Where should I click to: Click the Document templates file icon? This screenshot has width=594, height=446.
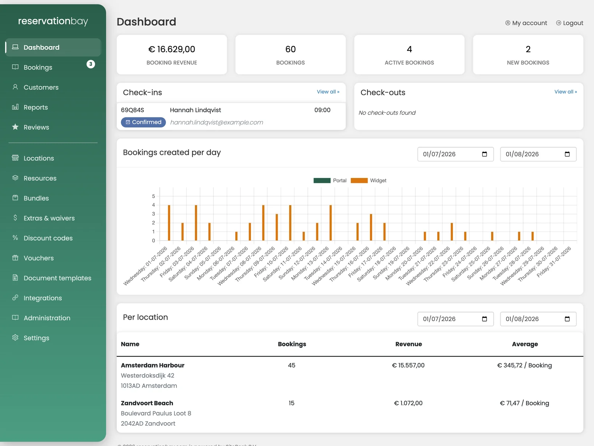[x=15, y=278]
